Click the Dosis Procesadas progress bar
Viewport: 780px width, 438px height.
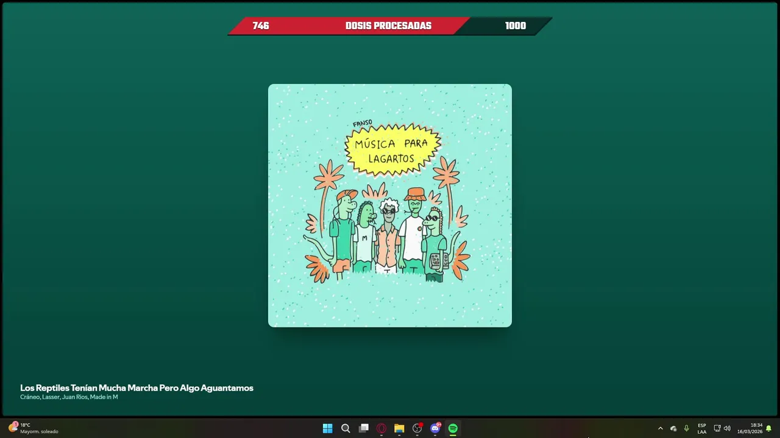[x=390, y=26]
